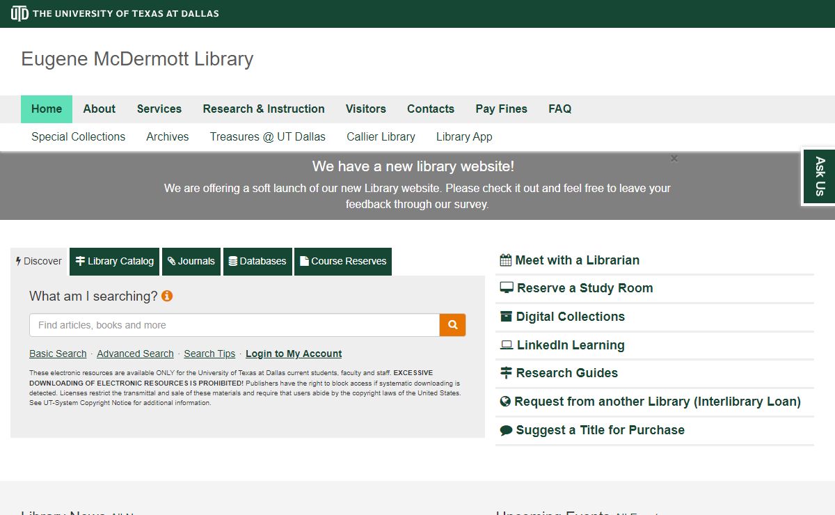Image resolution: width=835 pixels, height=515 pixels.
Task: Open the Services menu
Action: (x=159, y=109)
